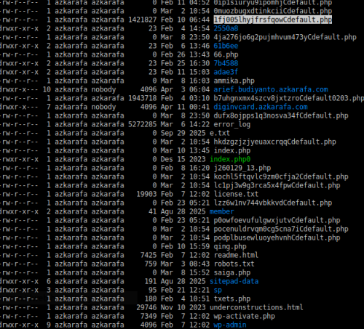Click the robots.txt filename
364x329 pixels.
tap(234, 264)
